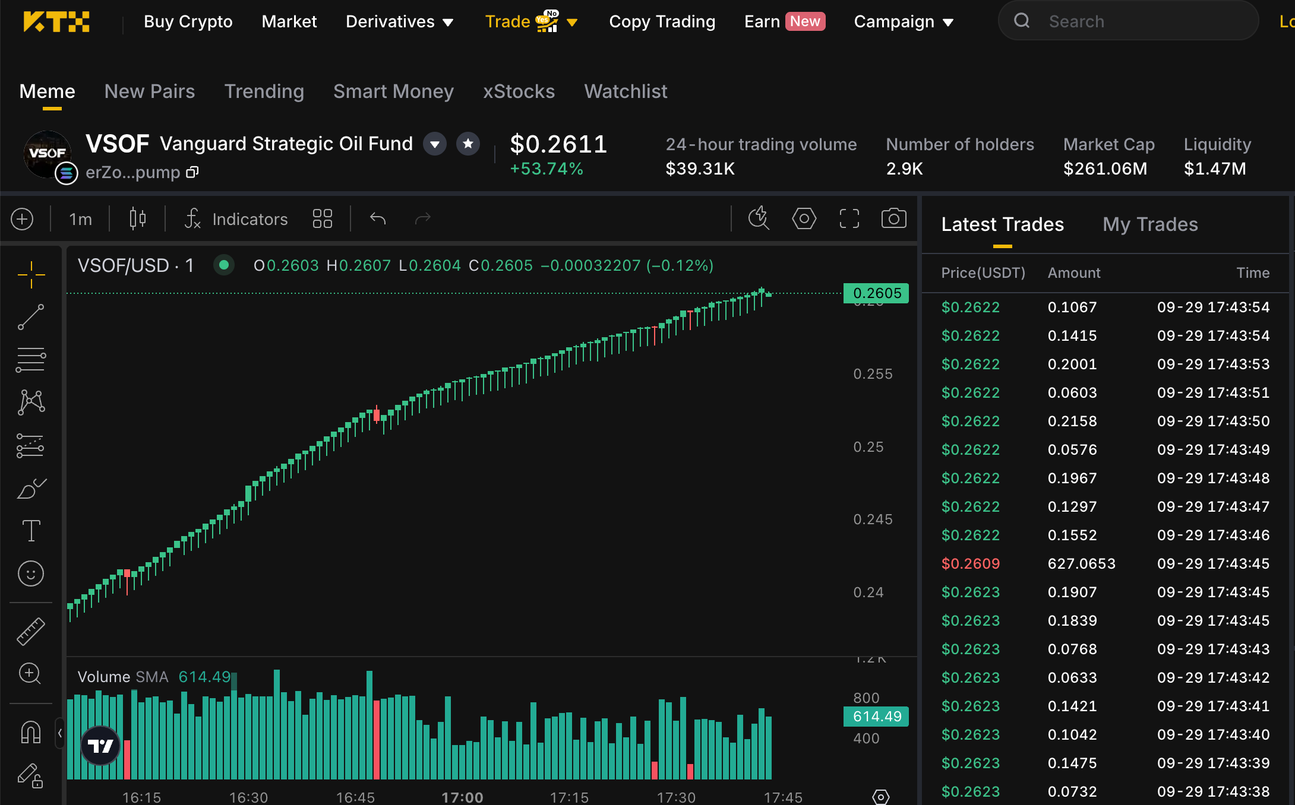Viewport: 1295px width, 805px height.
Task: Switch to the Meme tab
Action: [x=48, y=91]
